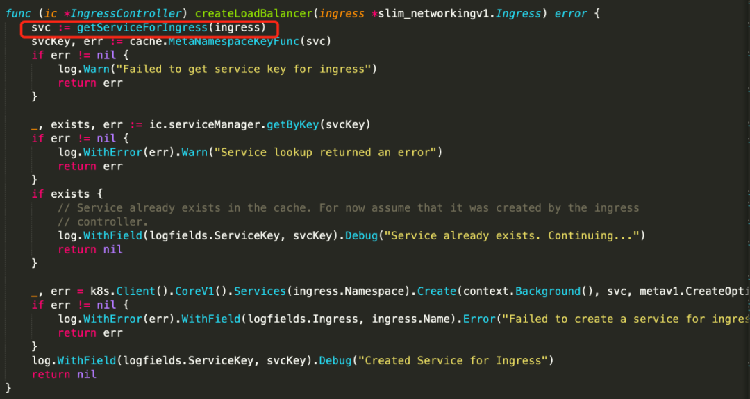Click the slim_networkingv1 package name
The height and width of the screenshot is (399, 750).
433,13
